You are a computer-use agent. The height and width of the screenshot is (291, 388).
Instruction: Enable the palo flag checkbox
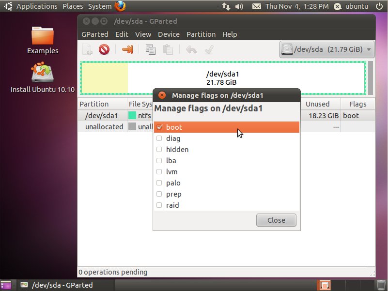coord(159,183)
